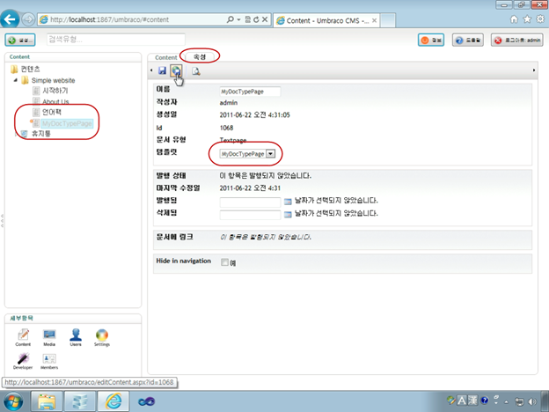Select MyDocTypePage tree item
This screenshot has width=549, height=412.
click(67, 123)
